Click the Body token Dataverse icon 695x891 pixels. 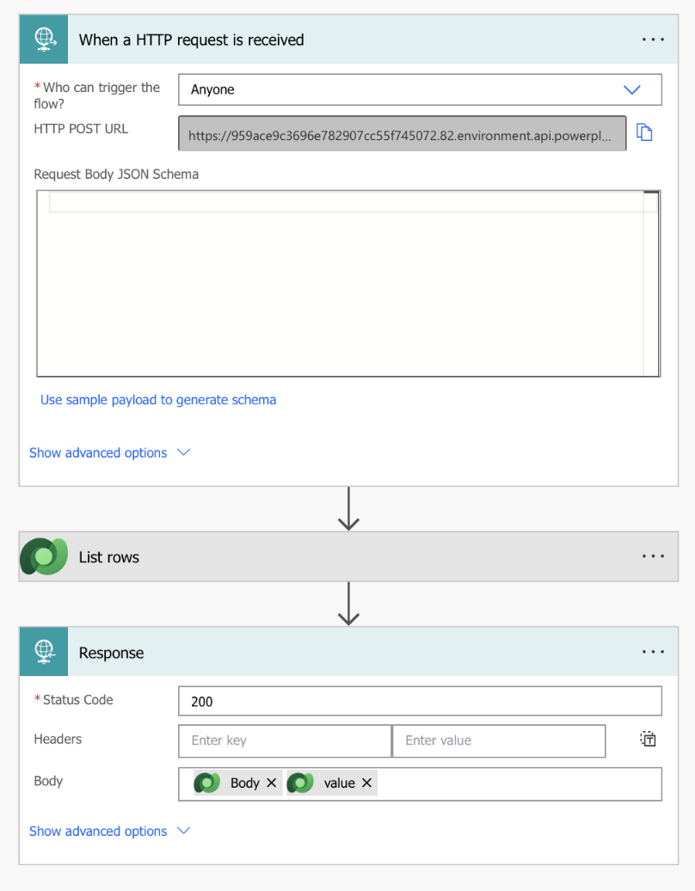(207, 783)
